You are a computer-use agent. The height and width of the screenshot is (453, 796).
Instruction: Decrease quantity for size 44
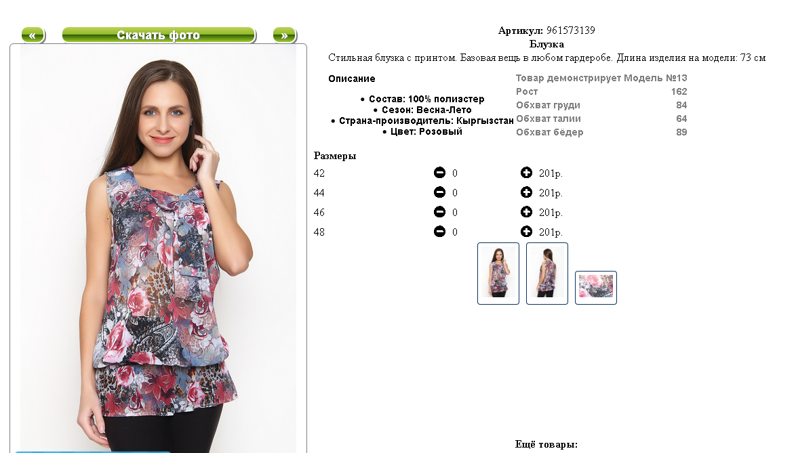coord(439,192)
